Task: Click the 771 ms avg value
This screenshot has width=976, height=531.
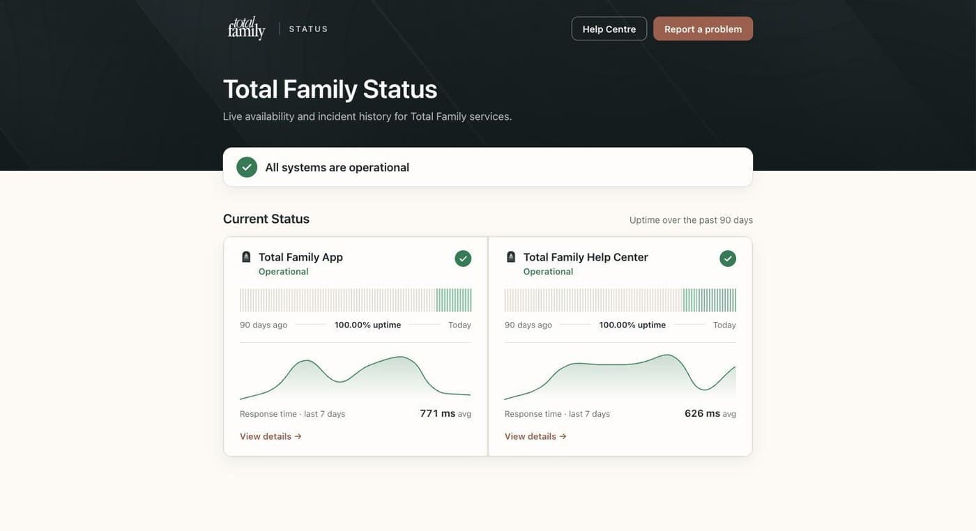Action: click(x=445, y=413)
